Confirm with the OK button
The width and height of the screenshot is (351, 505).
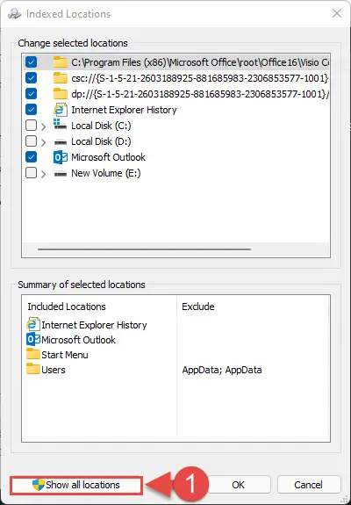(238, 485)
